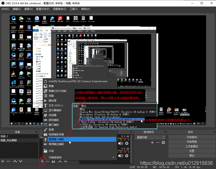Add 视频捕获设备 source
The width and height of the screenshot is (216, 169).
pyautogui.click(x=80, y=135)
